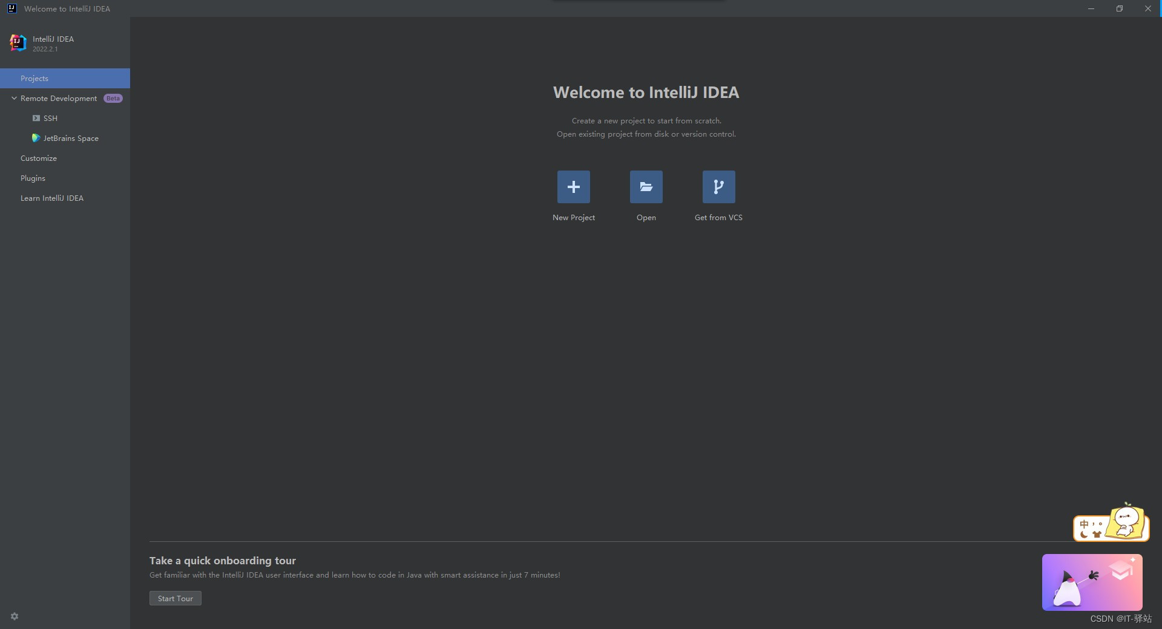Click the New Project plus icon

pyautogui.click(x=573, y=187)
